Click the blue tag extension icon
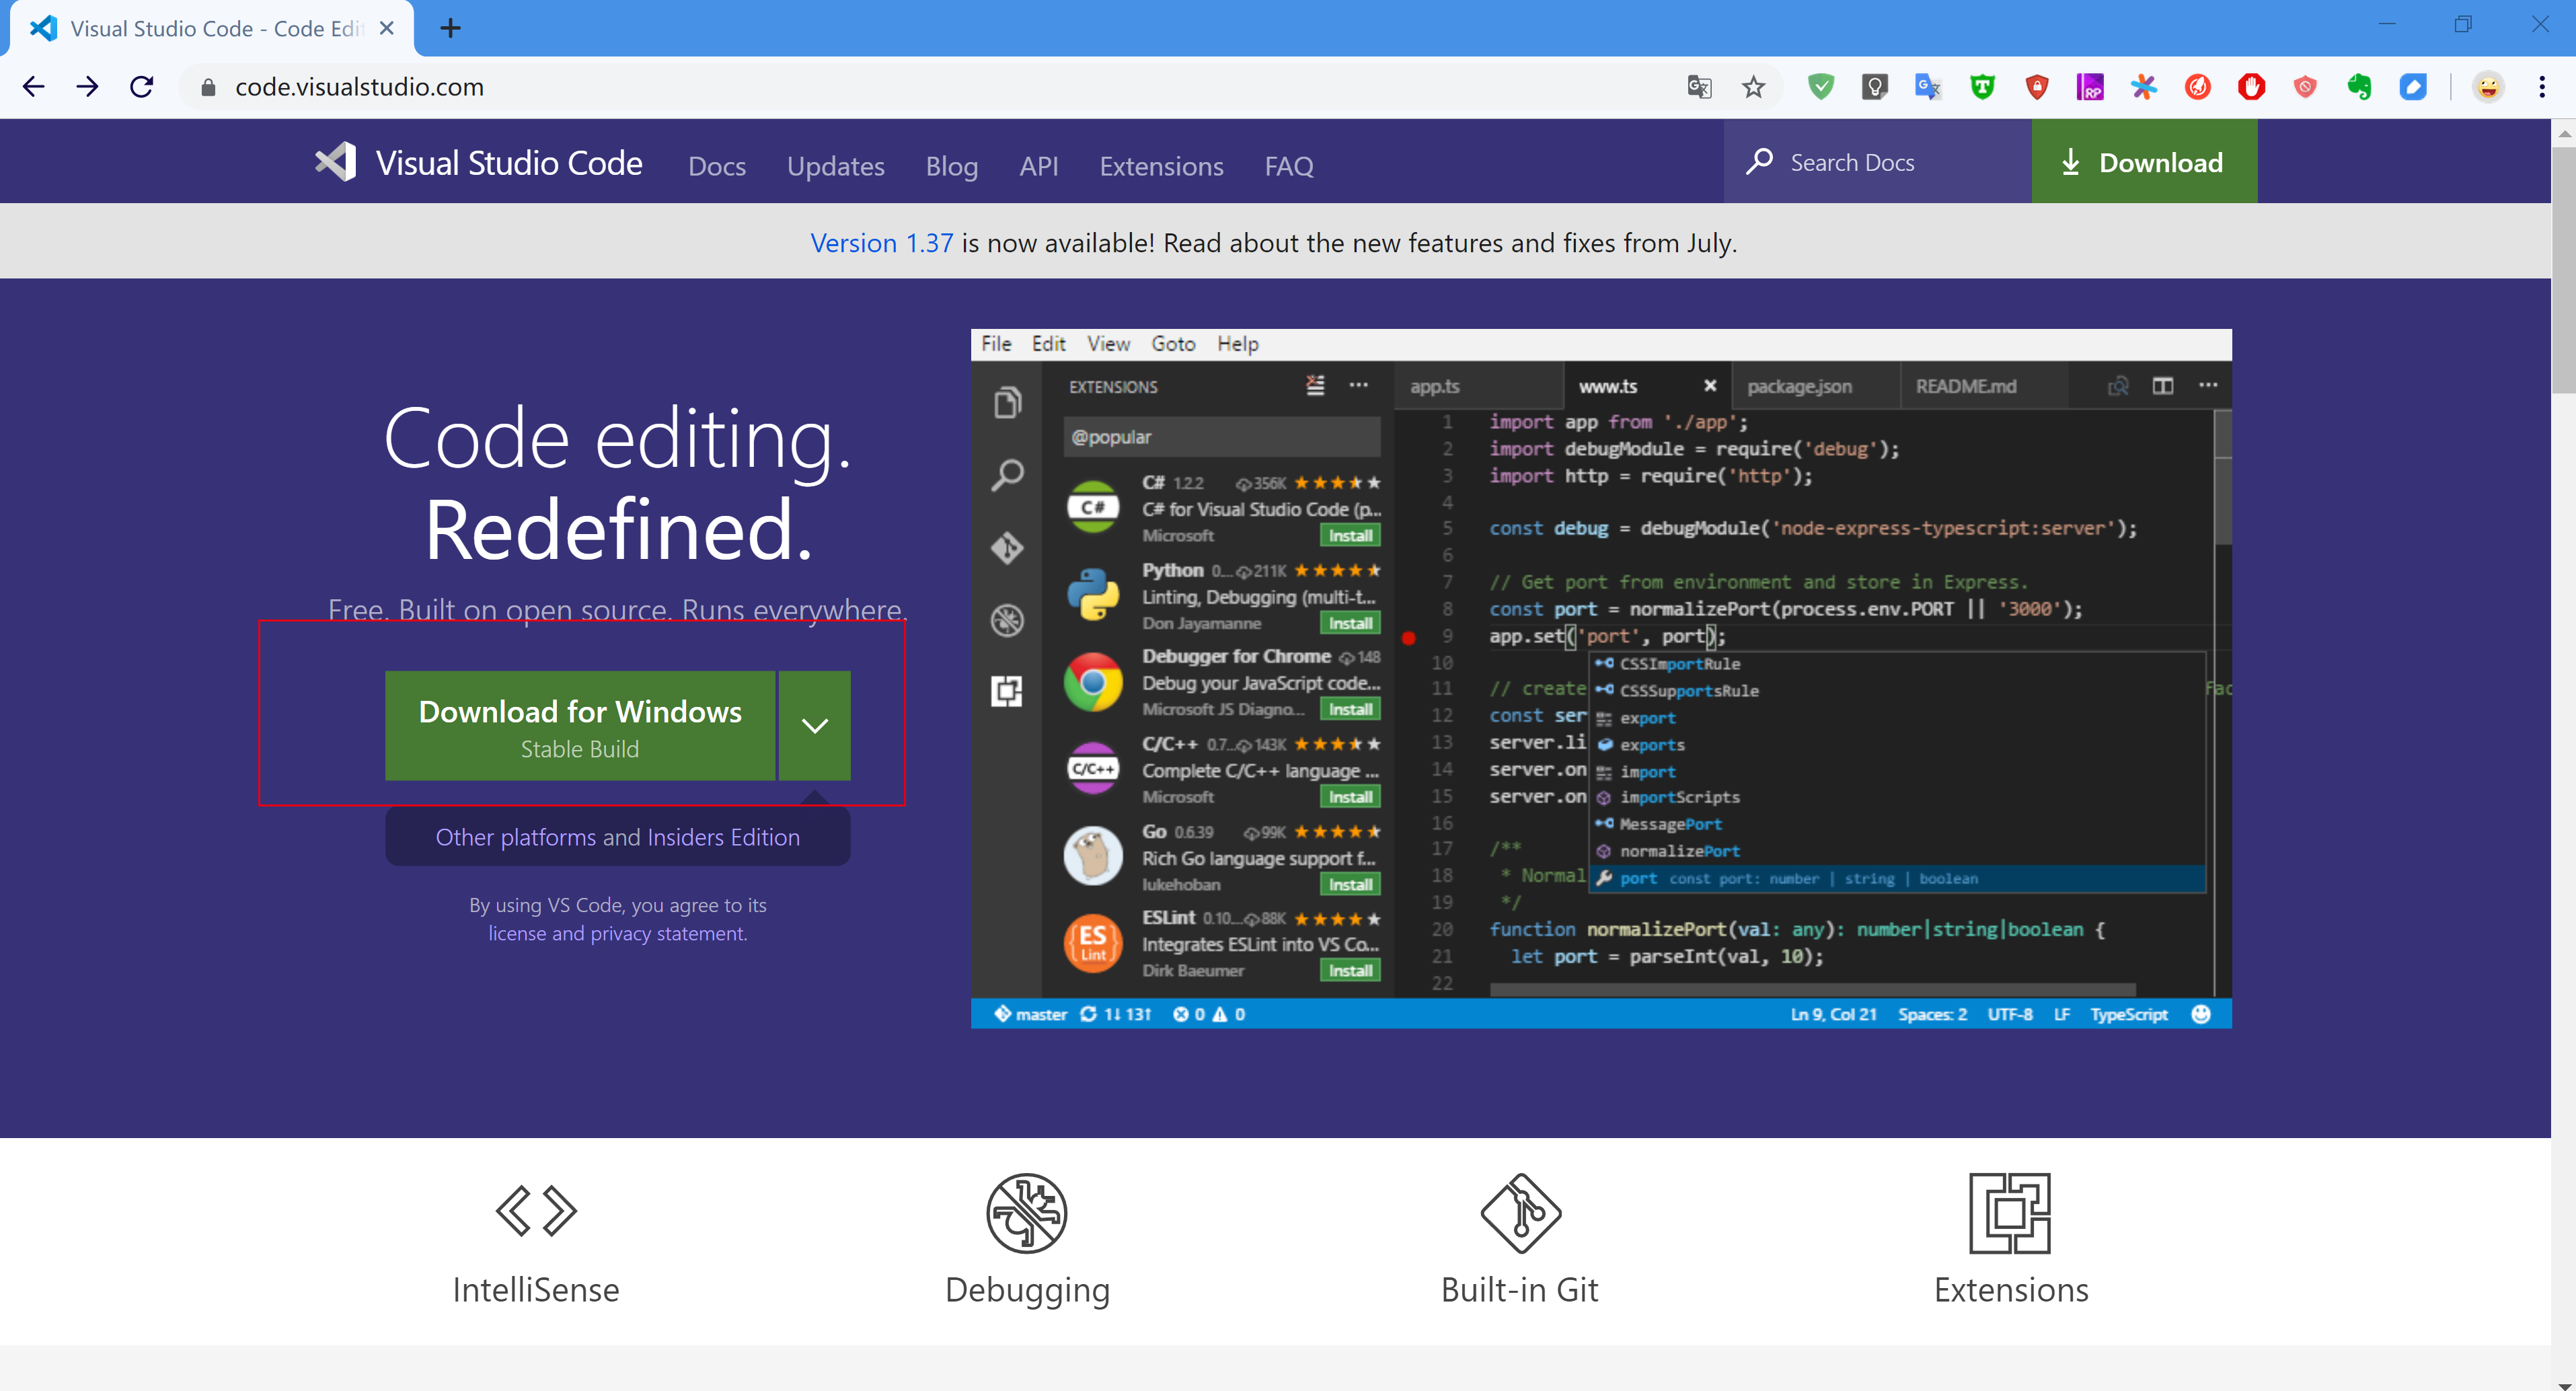This screenshot has width=2576, height=1391. 2413,87
